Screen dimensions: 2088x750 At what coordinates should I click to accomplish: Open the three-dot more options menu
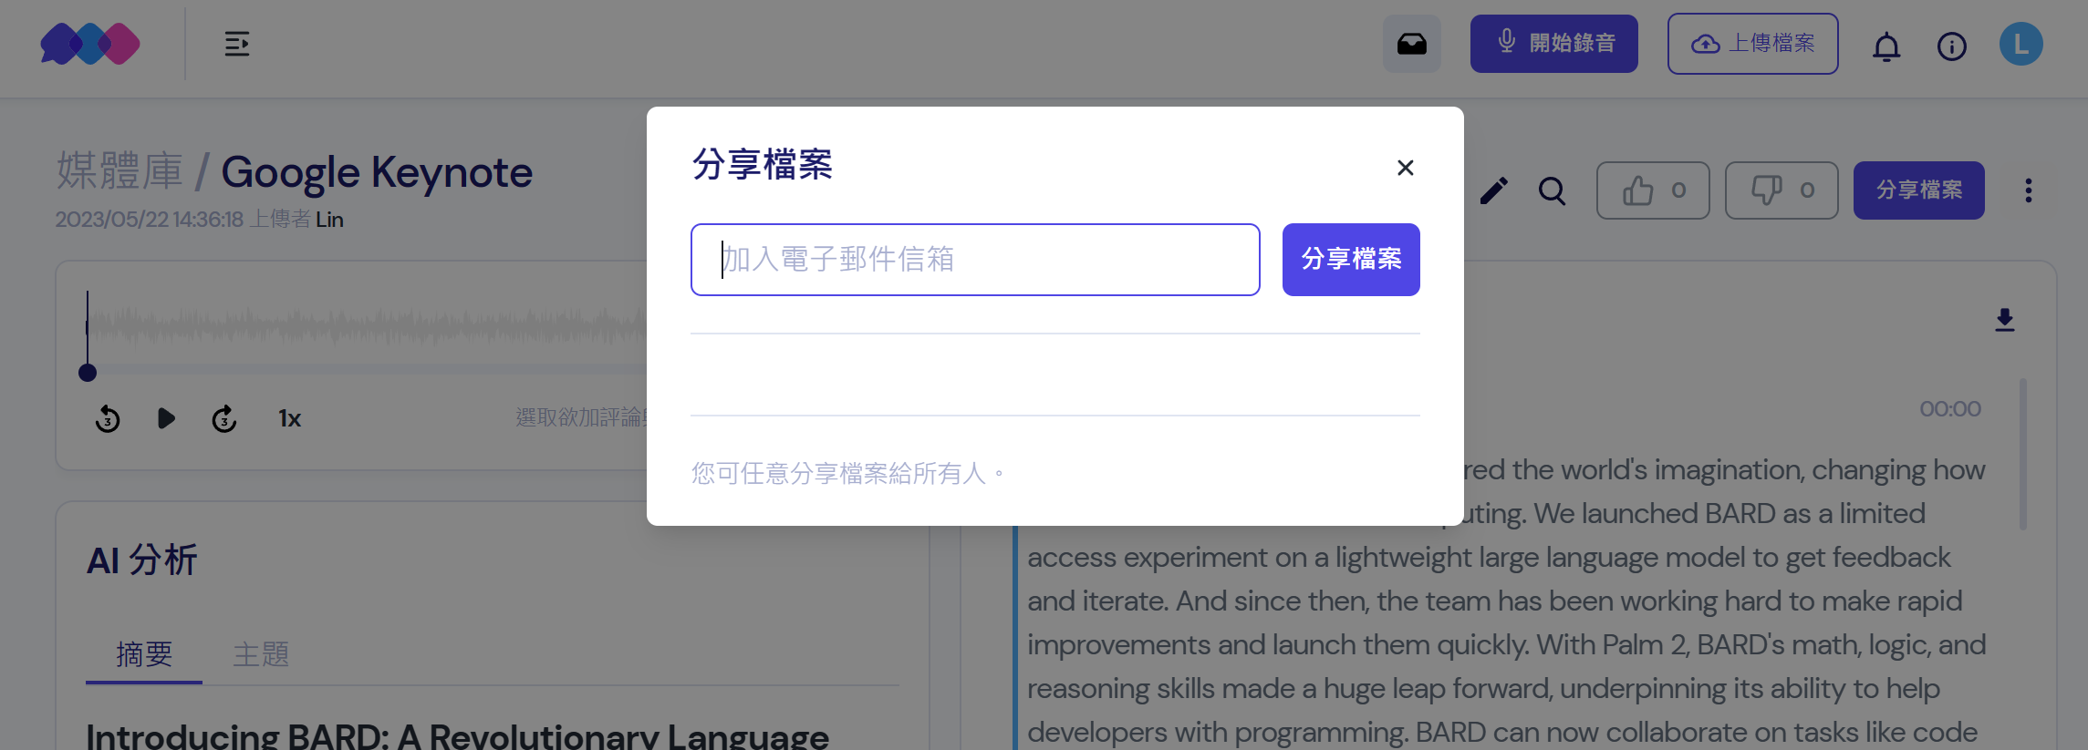click(2028, 190)
